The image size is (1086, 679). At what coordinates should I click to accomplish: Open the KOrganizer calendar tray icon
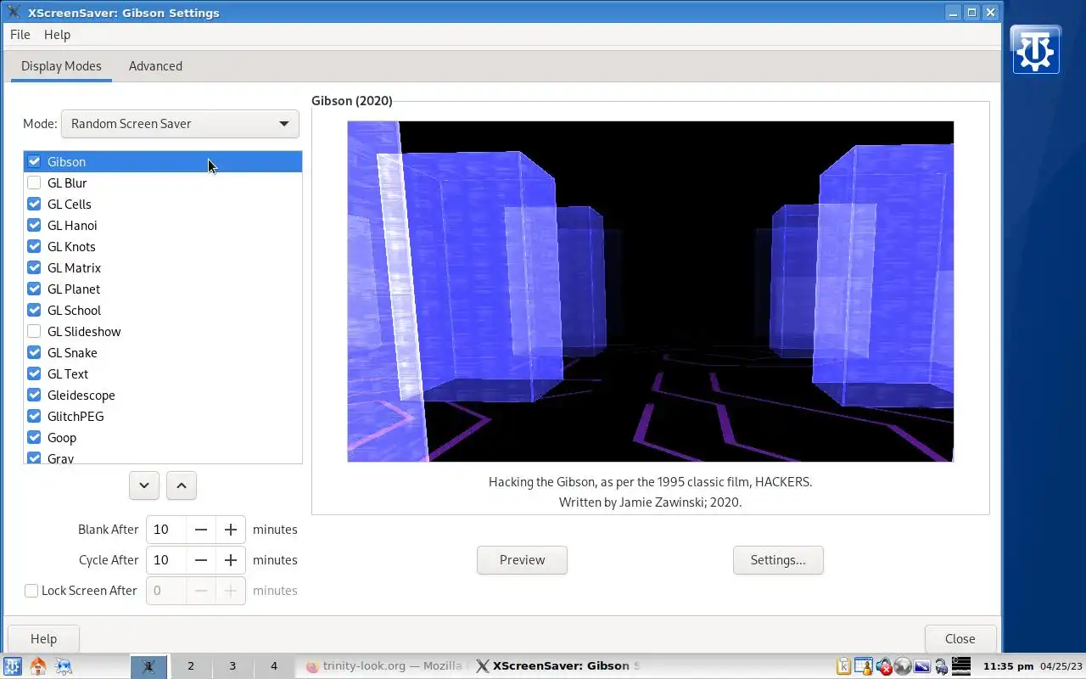(864, 666)
